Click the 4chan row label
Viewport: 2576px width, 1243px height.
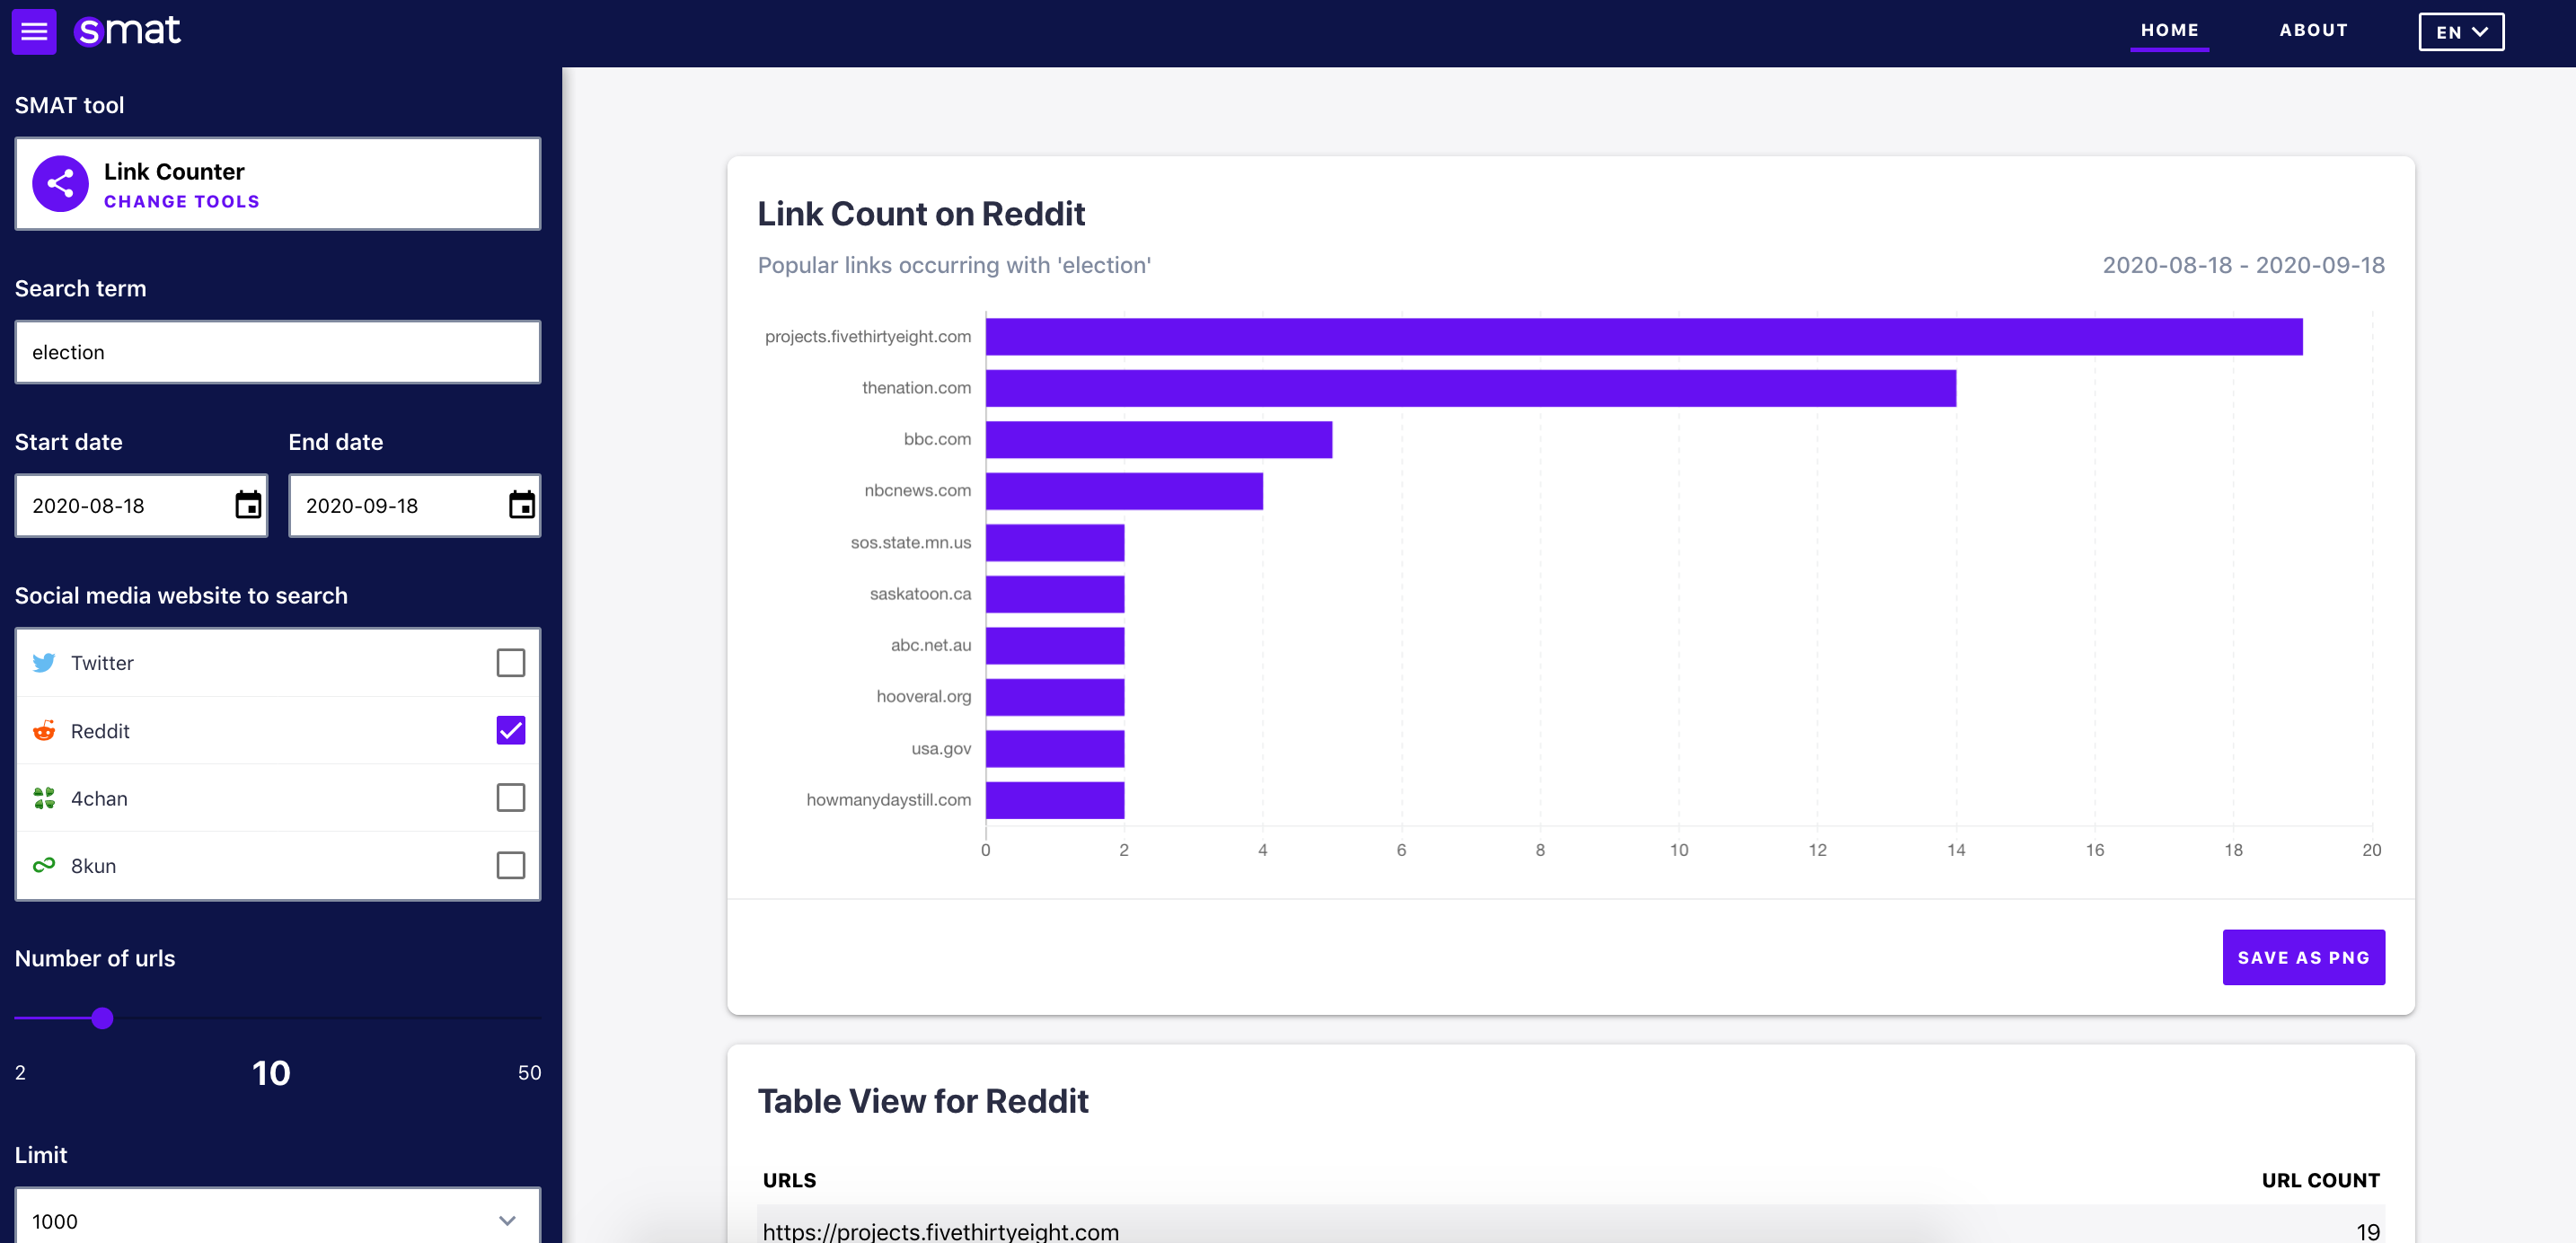tap(99, 798)
